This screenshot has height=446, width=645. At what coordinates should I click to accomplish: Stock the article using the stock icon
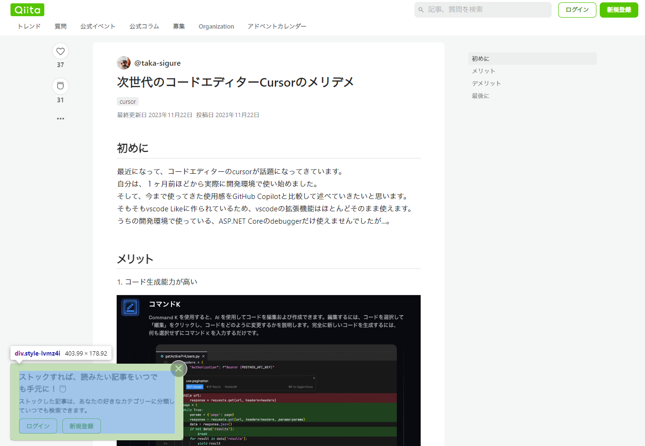click(x=60, y=86)
